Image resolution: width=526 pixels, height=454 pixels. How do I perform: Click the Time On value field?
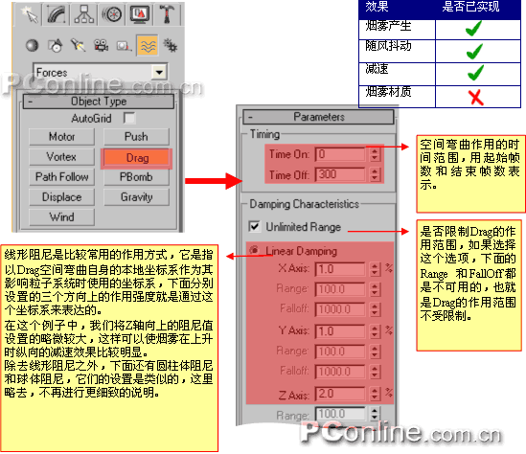click(340, 154)
